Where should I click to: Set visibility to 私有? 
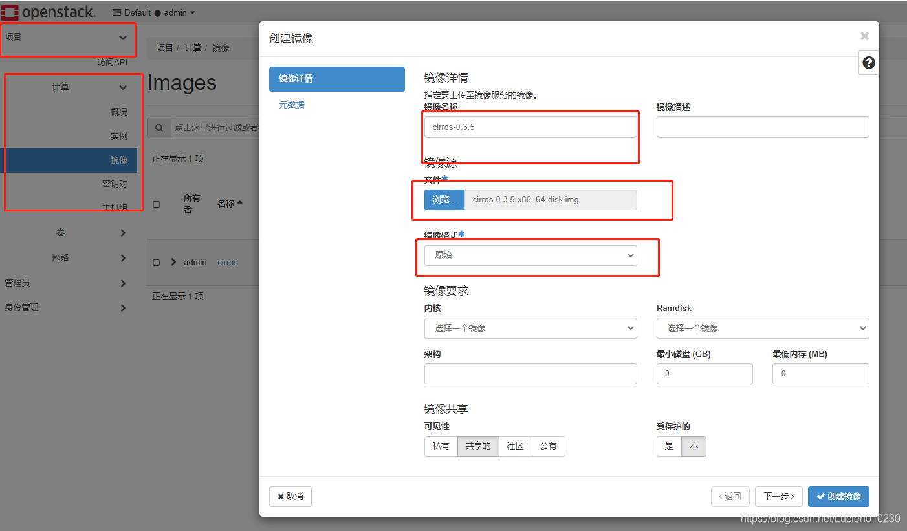441,446
